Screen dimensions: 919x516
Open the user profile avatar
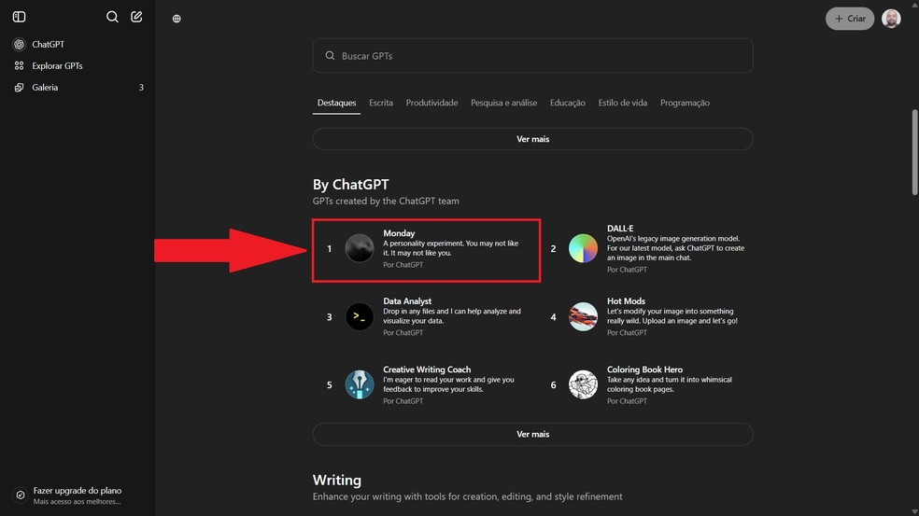point(891,19)
